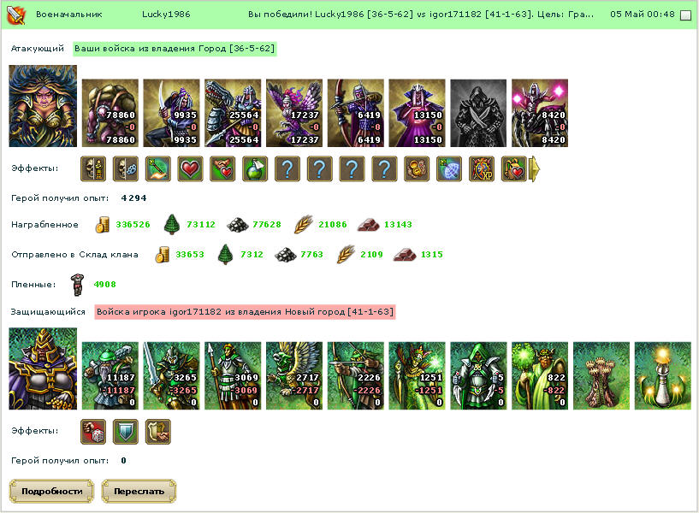Open the Подробности details button
This screenshot has width=699, height=513.
tap(51, 491)
